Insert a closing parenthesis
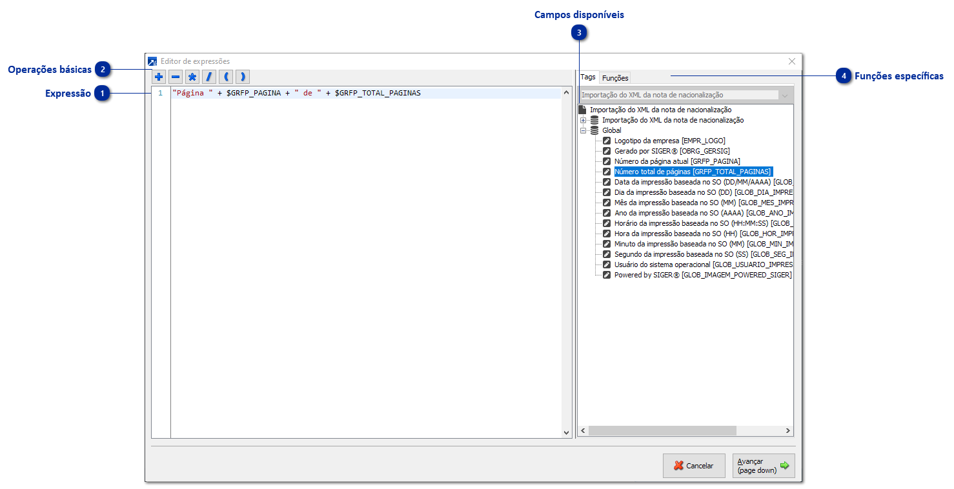Image resolution: width=954 pixels, height=489 pixels. click(x=243, y=77)
